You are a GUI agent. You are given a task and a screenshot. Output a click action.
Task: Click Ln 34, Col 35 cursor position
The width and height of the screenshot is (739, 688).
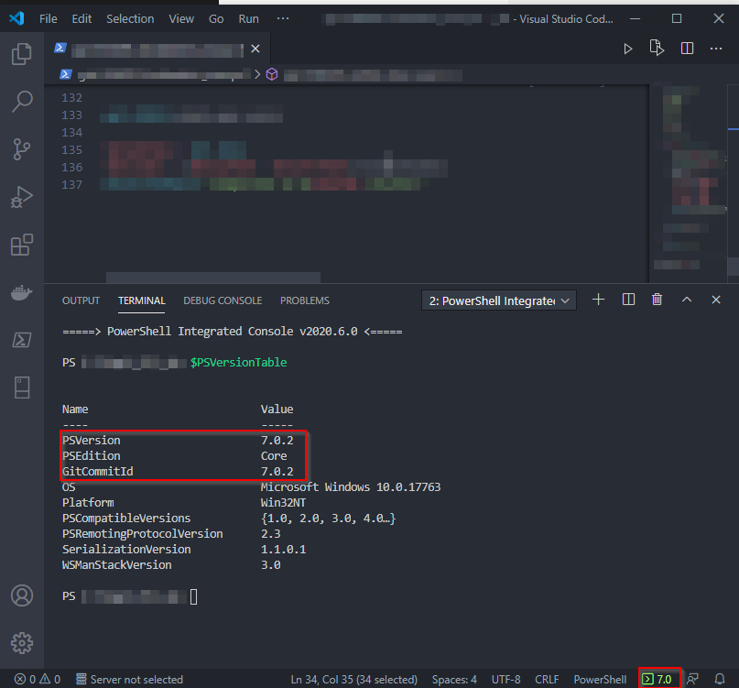[x=354, y=679]
